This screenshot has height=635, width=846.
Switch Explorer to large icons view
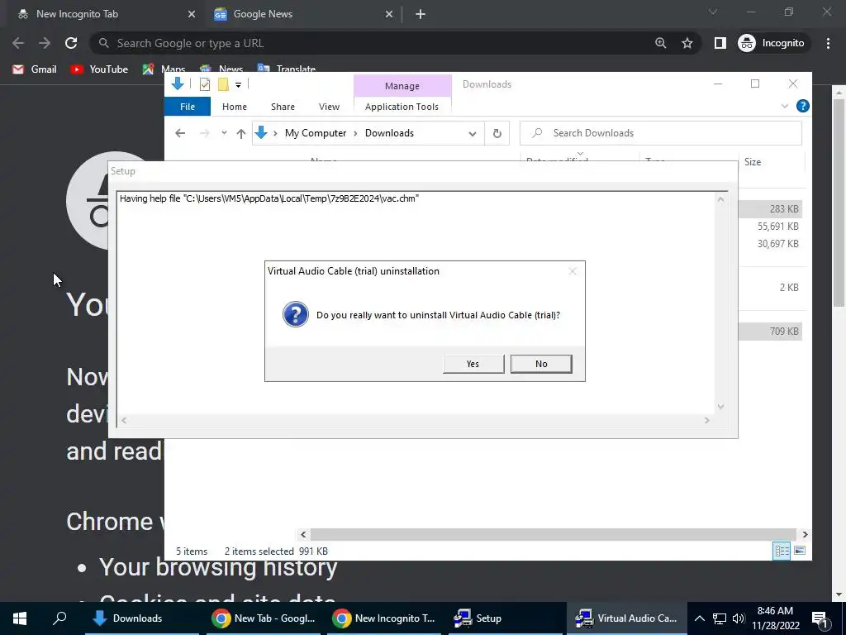tap(800, 551)
